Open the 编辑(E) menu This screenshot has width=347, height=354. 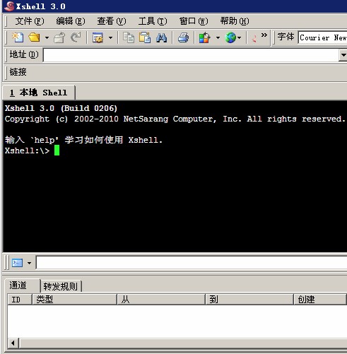71,21
